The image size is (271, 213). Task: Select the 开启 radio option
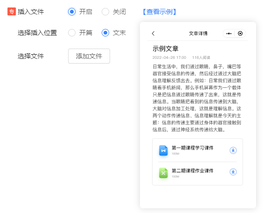(x=72, y=12)
